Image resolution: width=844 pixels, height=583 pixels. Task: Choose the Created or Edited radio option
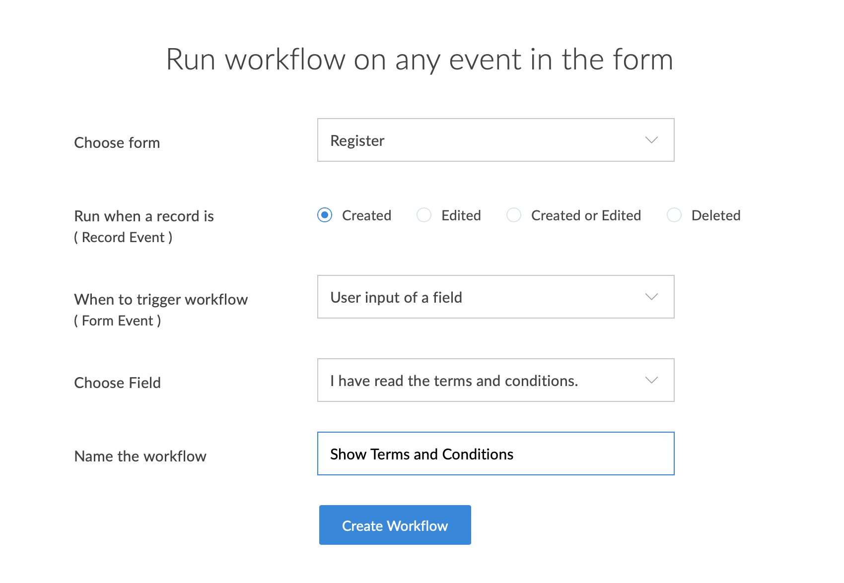click(514, 215)
